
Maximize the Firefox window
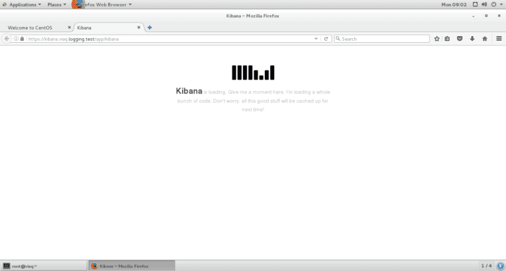click(486, 16)
